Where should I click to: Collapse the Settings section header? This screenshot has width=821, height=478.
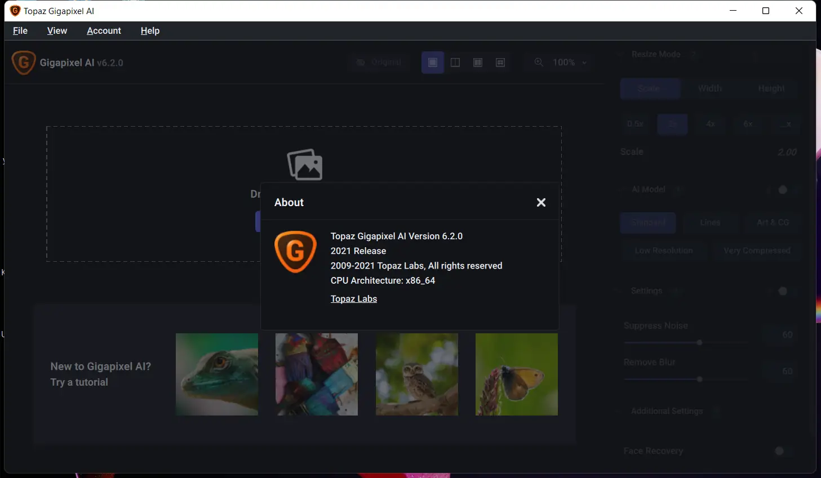(x=647, y=291)
